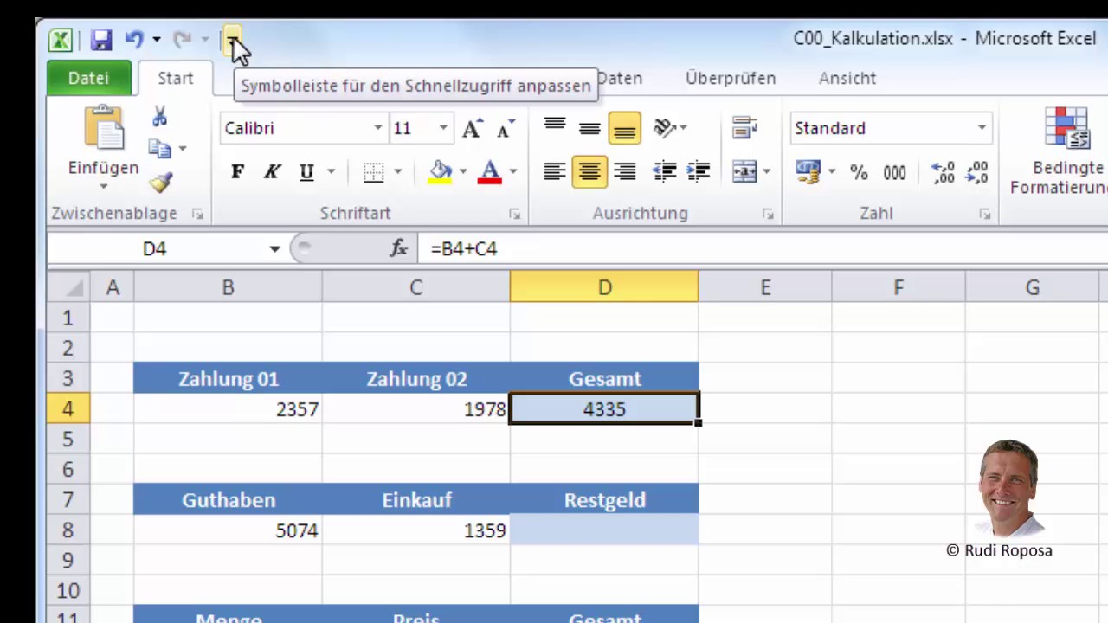This screenshot has width=1108, height=623.
Task: Toggle italic K formatting
Action: tap(272, 171)
